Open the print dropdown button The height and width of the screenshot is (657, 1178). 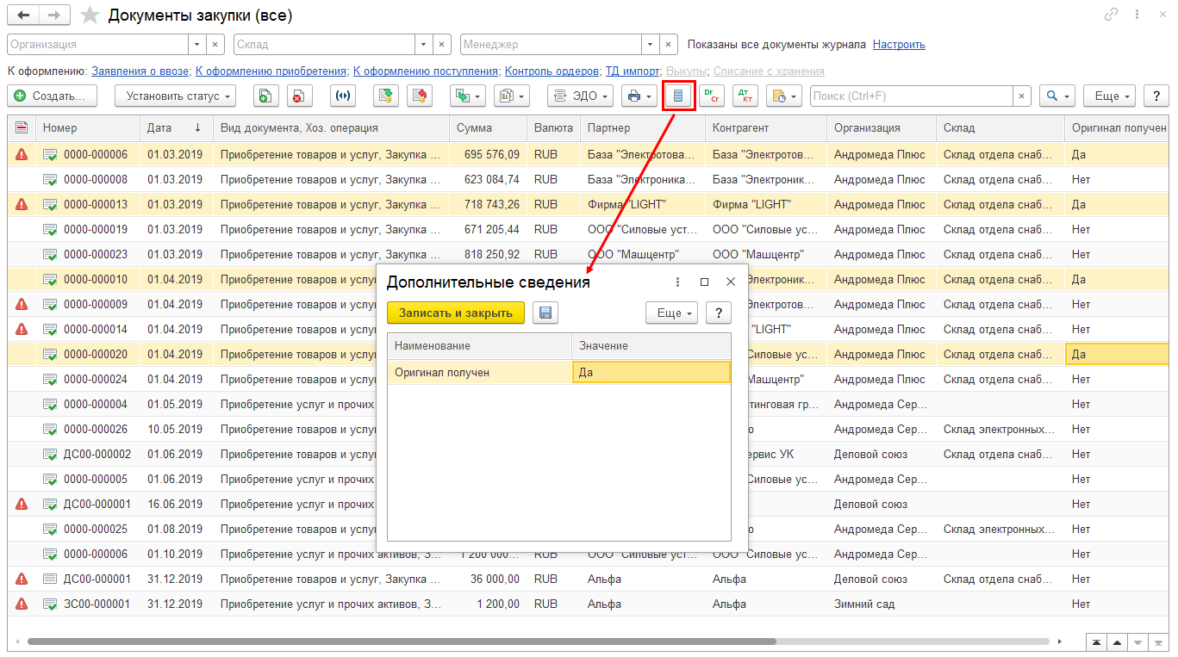pos(639,96)
